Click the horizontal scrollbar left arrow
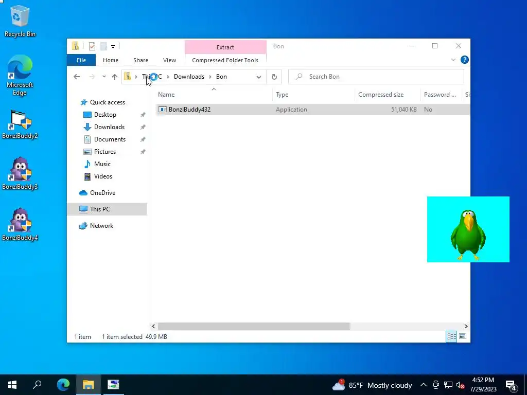The image size is (527, 395). 153,326
